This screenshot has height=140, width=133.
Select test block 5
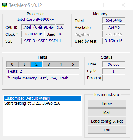click(73, 65)
